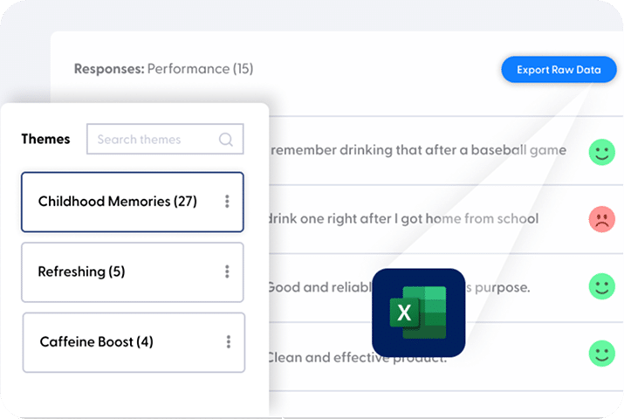Viewport: 624px width, 419px height.
Task: Open the Childhood Memories three-dot menu
Action: click(227, 202)
